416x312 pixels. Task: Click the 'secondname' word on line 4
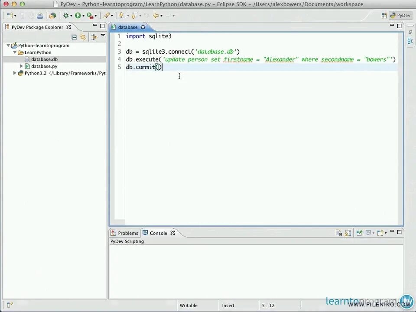[338, 59]
